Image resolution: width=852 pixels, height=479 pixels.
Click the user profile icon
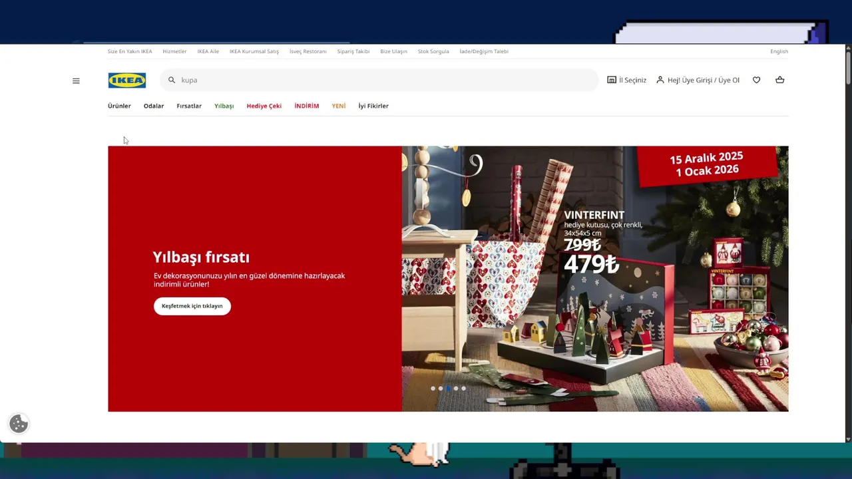click(x=660, y=80)
